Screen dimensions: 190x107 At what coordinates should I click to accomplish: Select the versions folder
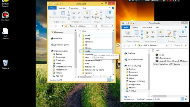pos(88,73)
